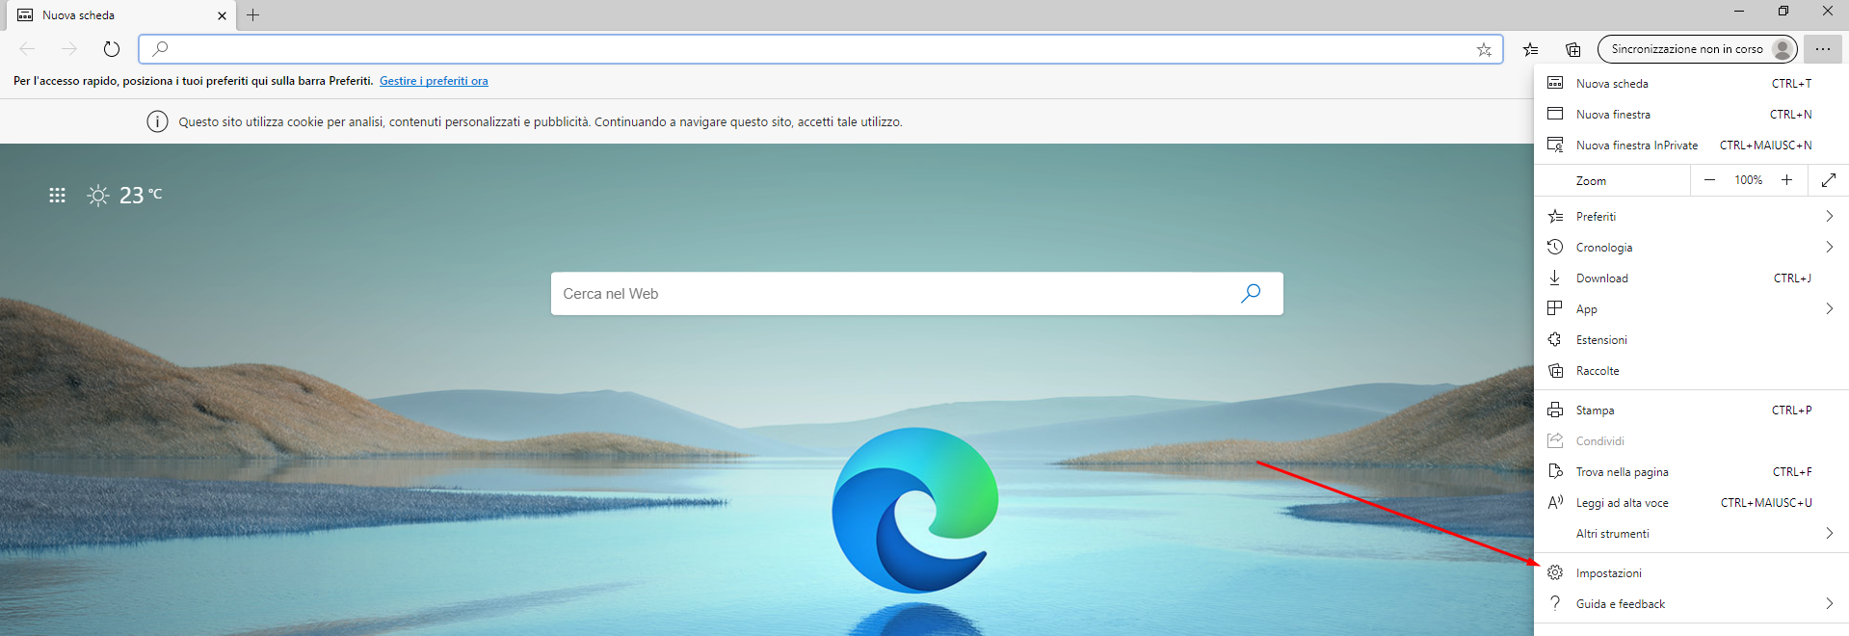Click the Gestire i preferiti ora link
This screenshot has width=1849, height=636.
[x=434, y=81]
